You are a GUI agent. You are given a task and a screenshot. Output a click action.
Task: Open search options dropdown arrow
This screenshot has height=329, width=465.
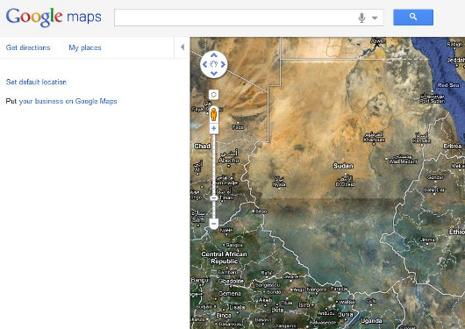click(x=375, y=18)
